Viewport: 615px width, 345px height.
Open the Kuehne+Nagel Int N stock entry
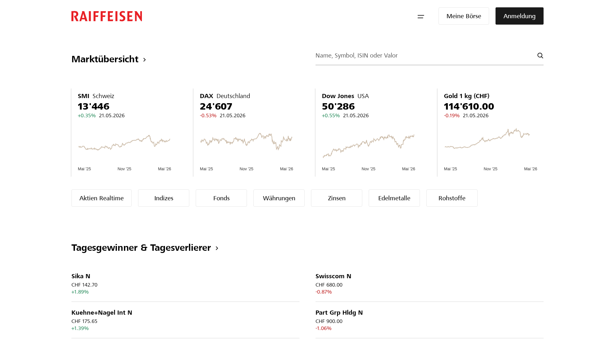(185, 320)
